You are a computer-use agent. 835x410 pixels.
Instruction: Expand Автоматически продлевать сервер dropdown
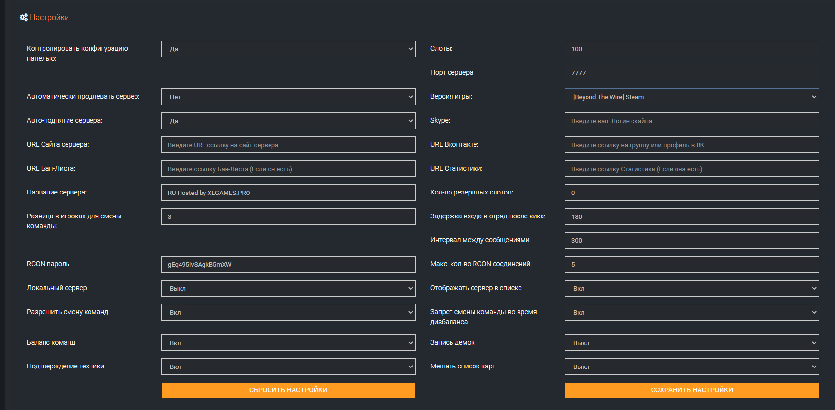tap(288, 97)
